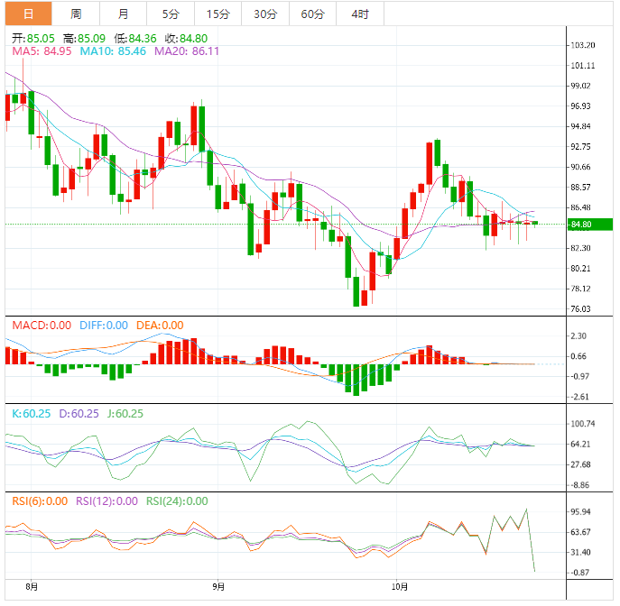Click the MA5 indicator label

42,51
